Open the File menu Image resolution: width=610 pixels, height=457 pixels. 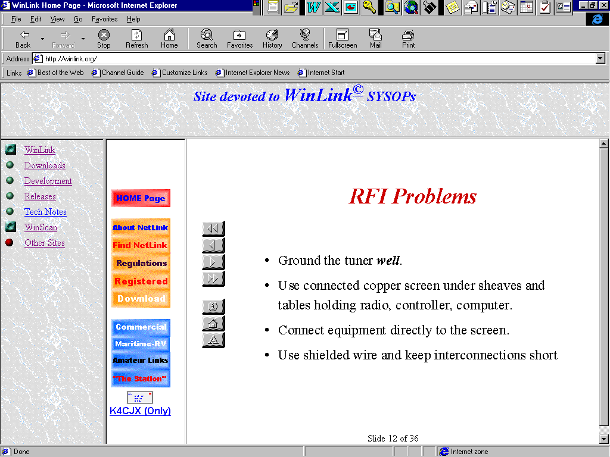coord(16,19)
